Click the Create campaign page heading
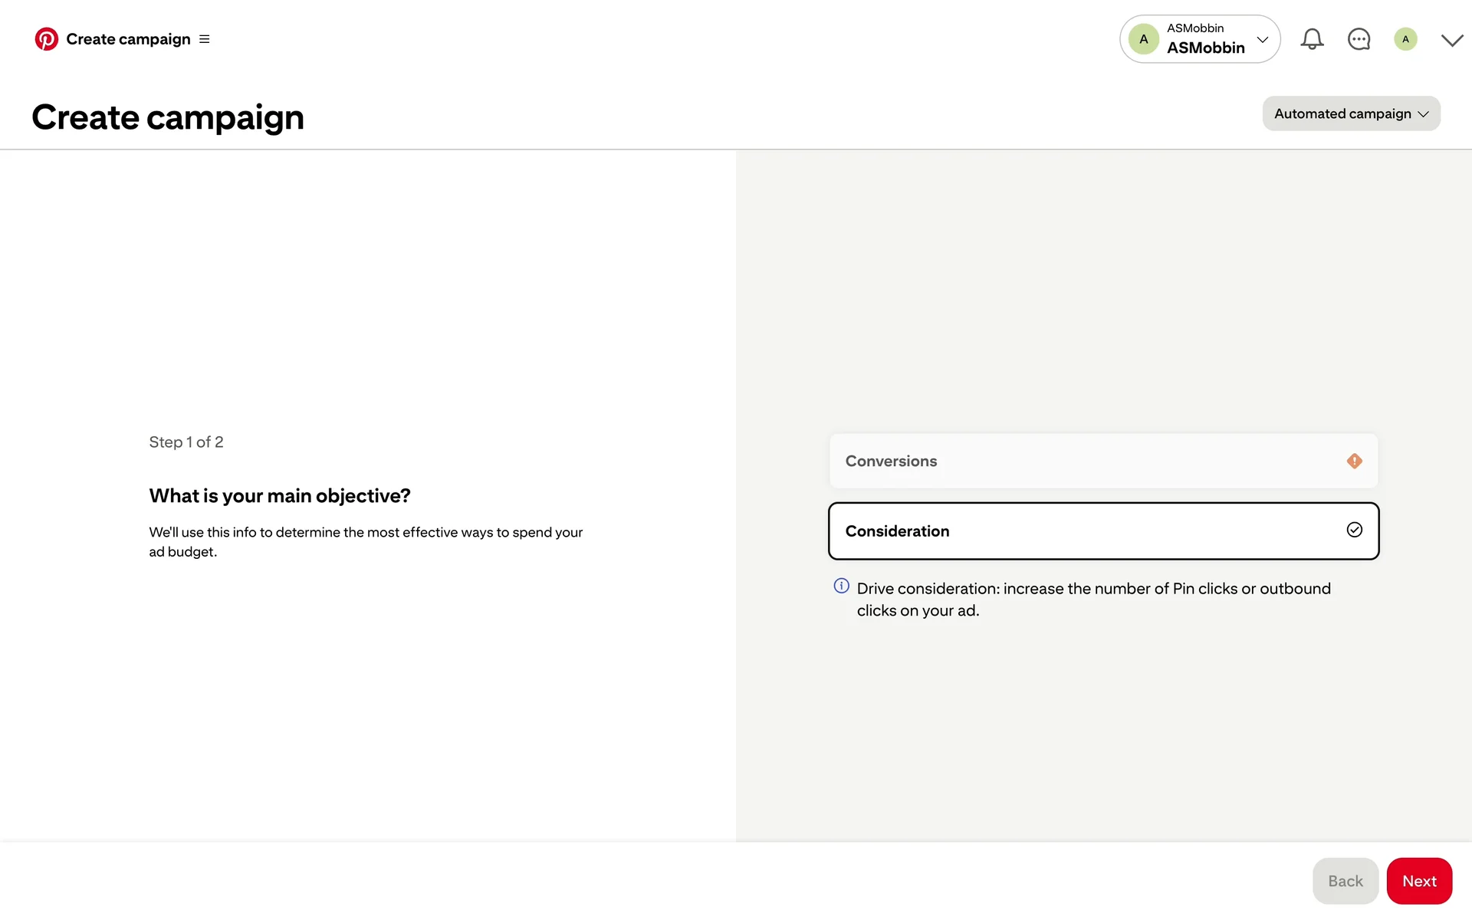Image resolution: width=1472 pixels, height=920 pixels. click(x=168, y=117)
